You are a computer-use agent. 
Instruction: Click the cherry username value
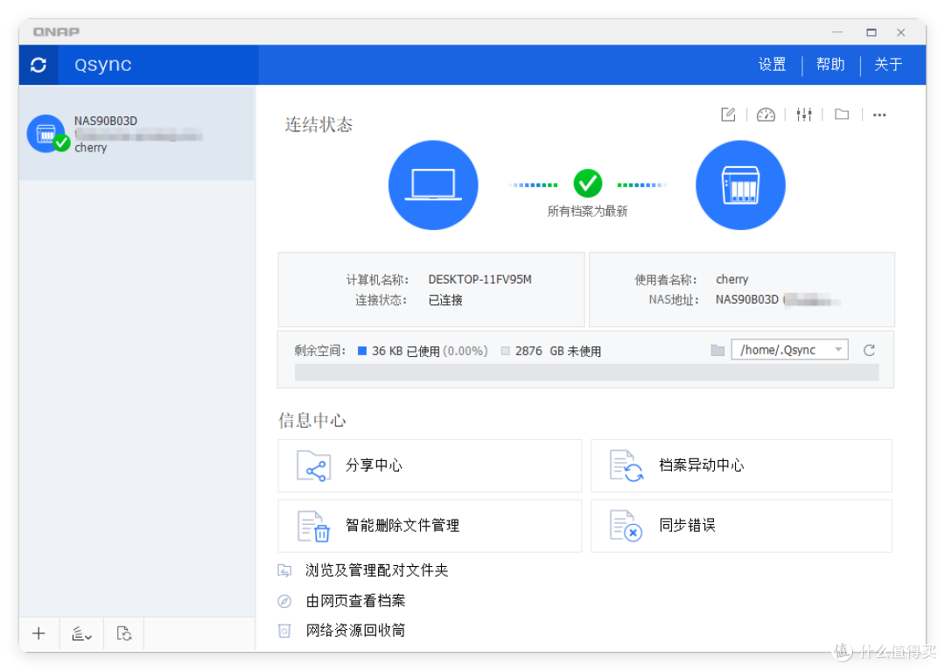point(732,279)
